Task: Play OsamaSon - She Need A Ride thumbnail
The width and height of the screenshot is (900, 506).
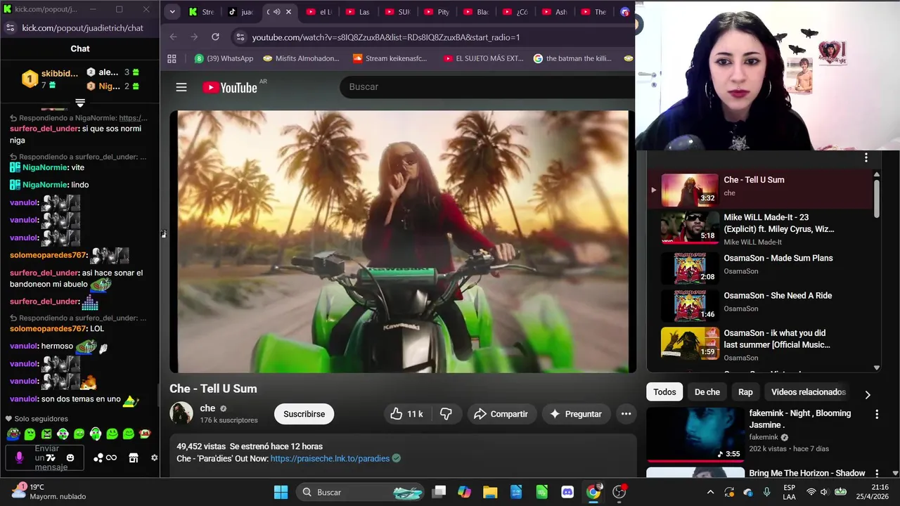Action: pyautogui.click(x=690, y=306)
